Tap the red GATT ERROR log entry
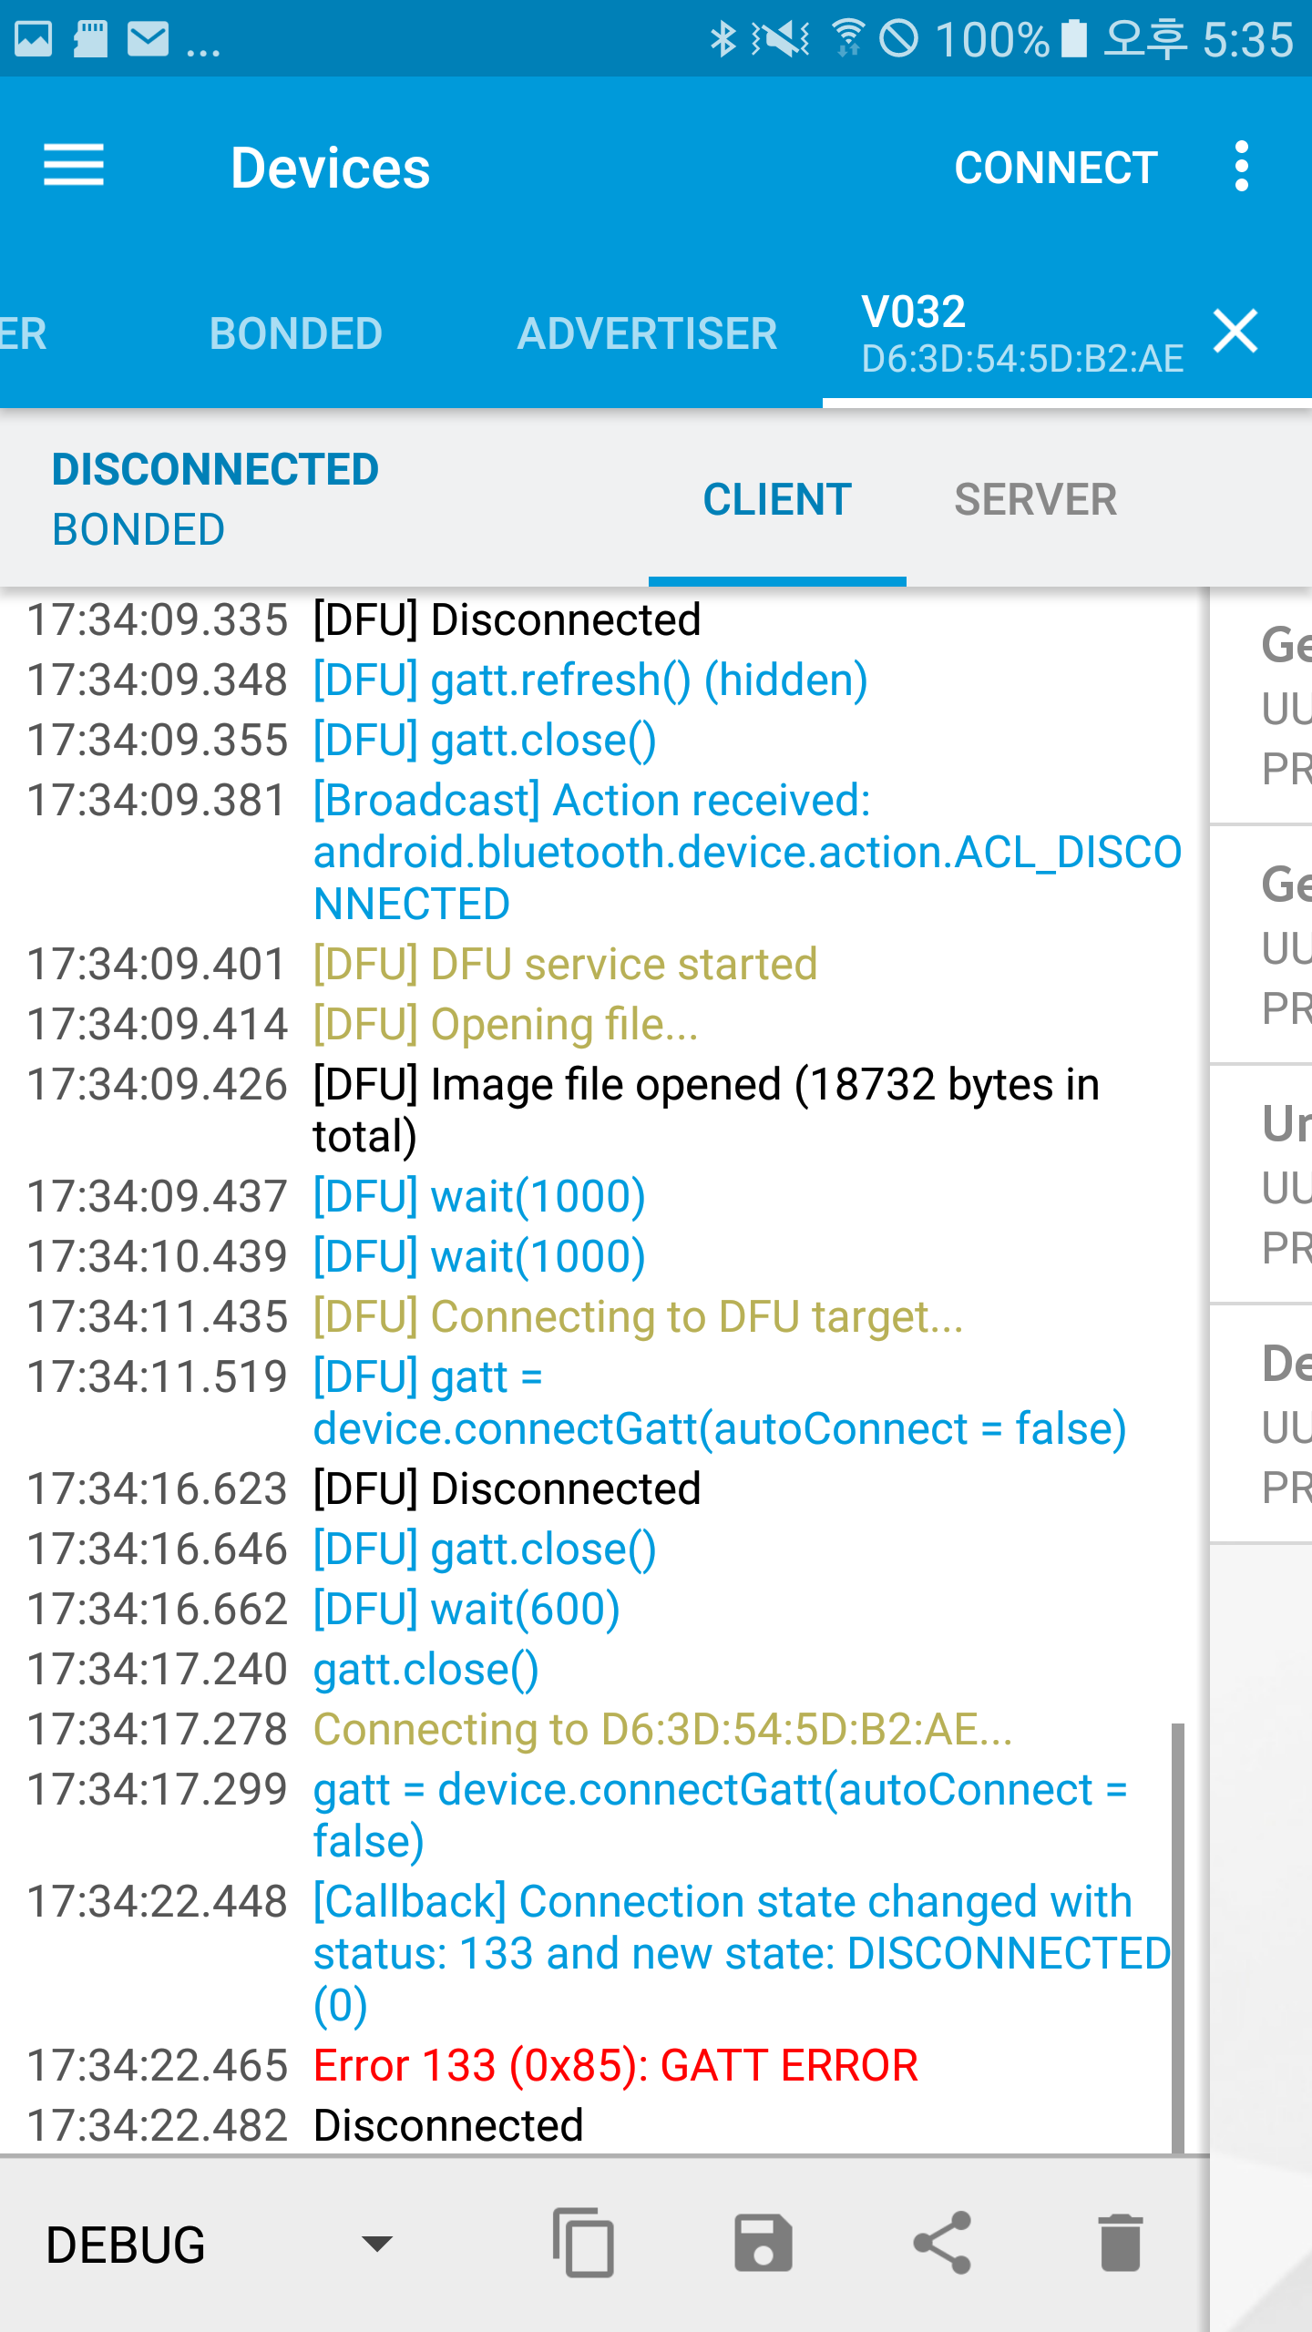 click(x=616, y=2065)
